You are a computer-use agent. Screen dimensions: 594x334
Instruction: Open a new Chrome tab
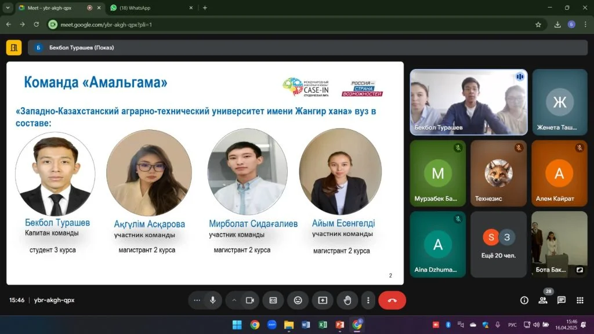[x=205, y=8]
